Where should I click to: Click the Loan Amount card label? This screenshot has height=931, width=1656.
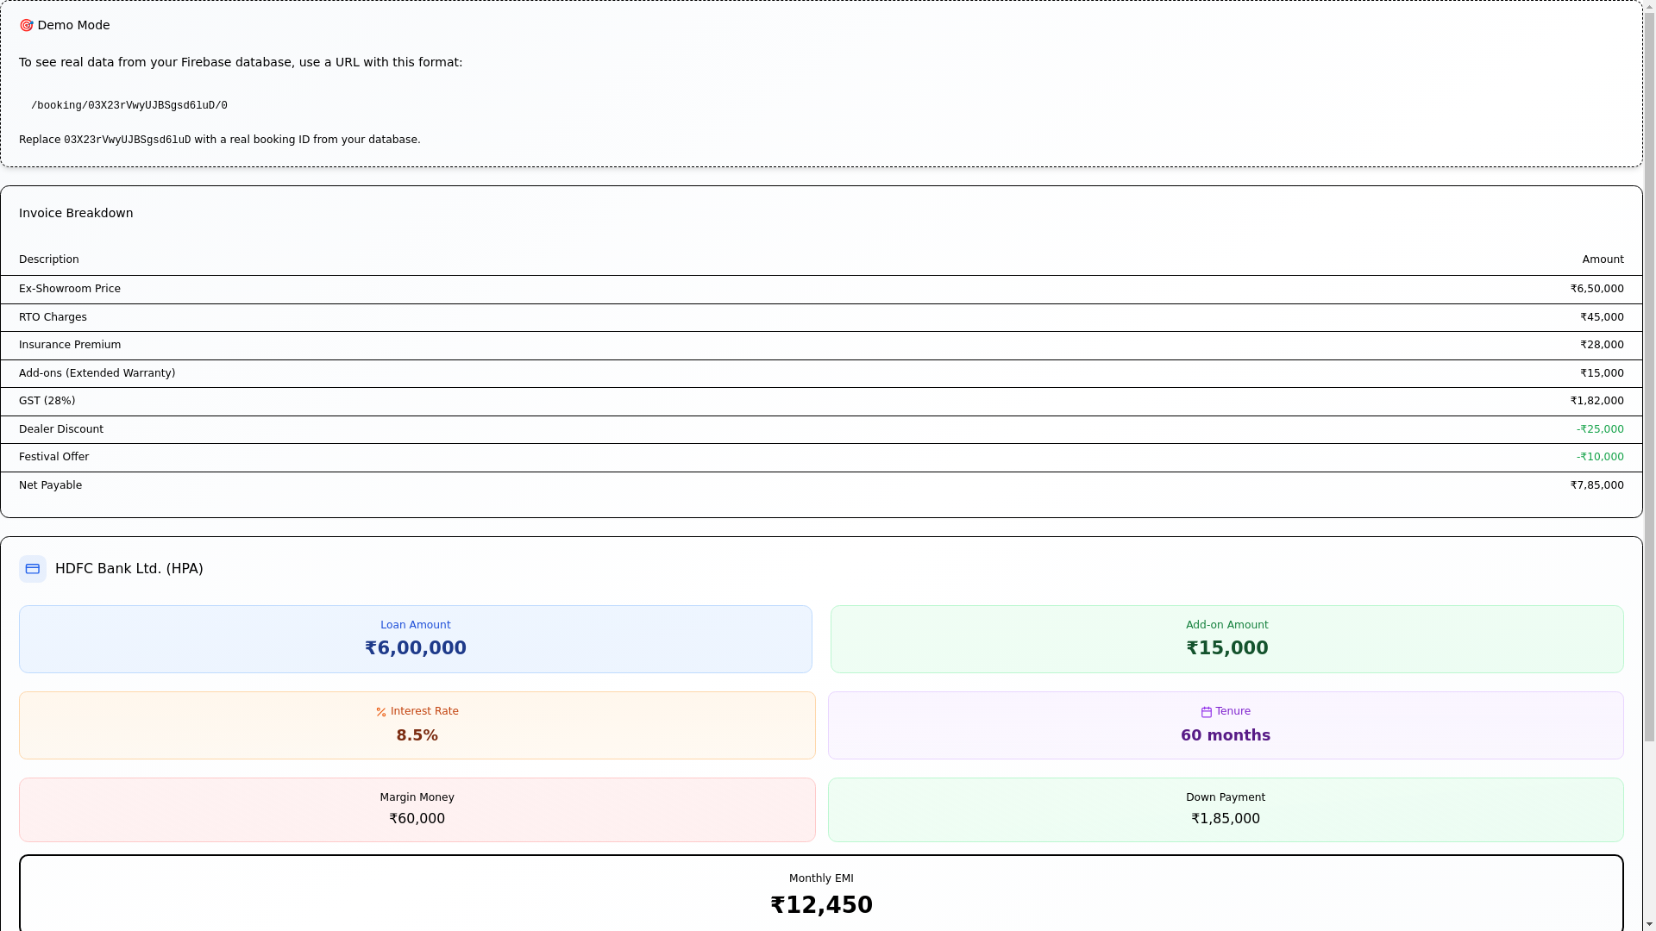pos(416,625)
